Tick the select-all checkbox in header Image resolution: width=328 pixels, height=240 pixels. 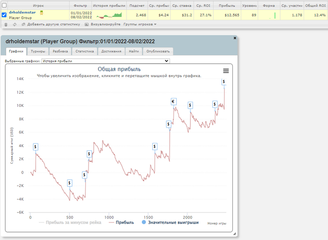tap(4, 5)
